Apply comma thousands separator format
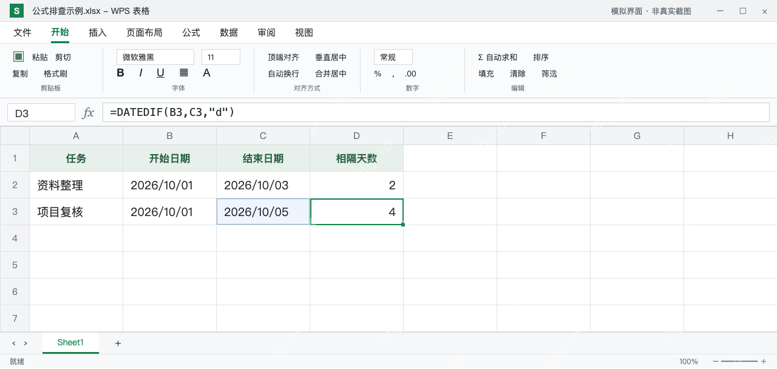The height and width of the screenshot is (369, 777). tap(393, 74)
